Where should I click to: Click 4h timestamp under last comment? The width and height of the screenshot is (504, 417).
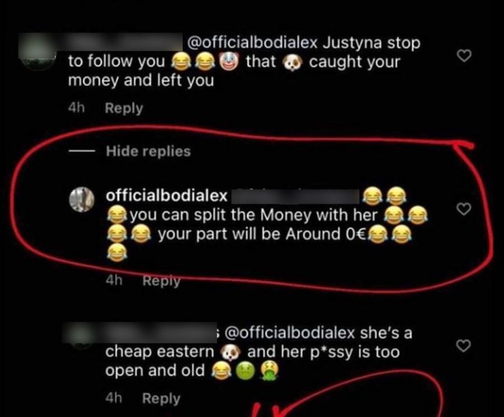(114, 398)
